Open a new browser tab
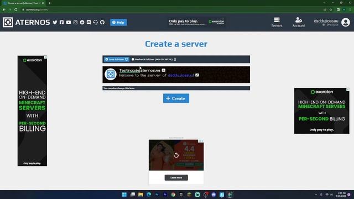 50,3
